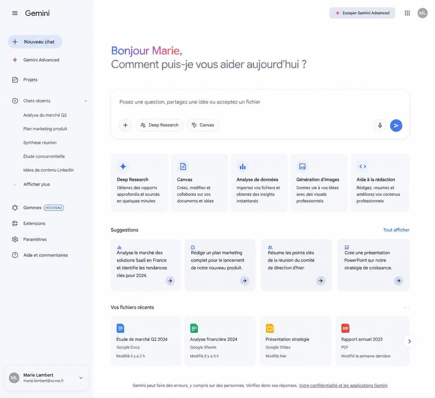Open the Génération d'images card
The height and width of the screenshot is (398, 435).
point(319,183)
